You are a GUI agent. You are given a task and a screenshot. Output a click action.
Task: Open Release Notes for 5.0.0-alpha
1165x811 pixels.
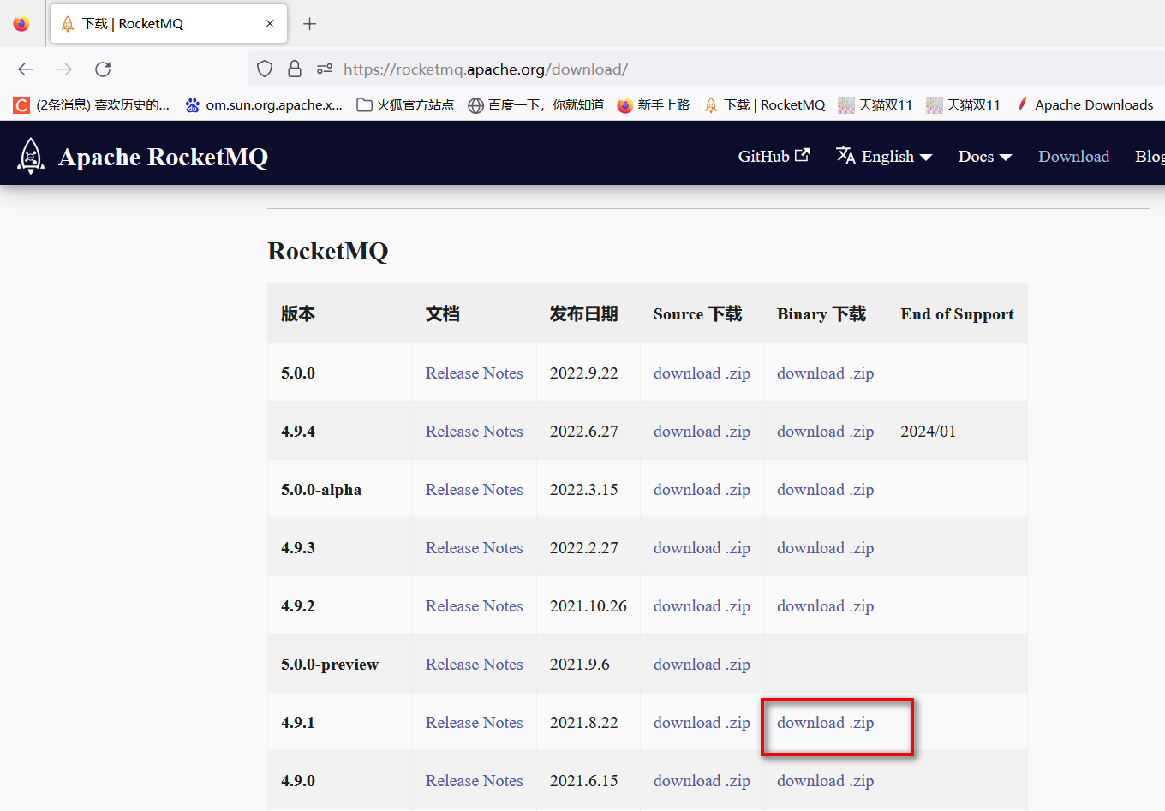[474, 490]
